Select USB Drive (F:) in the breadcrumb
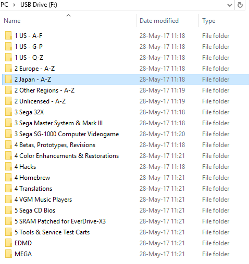Image resolution: width=249 pixels, height=264 pixels. [x=39, y=5]
